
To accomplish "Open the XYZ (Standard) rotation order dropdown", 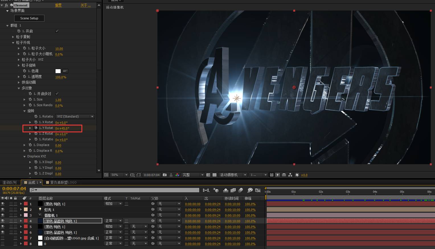I will (x=75, y=116).
